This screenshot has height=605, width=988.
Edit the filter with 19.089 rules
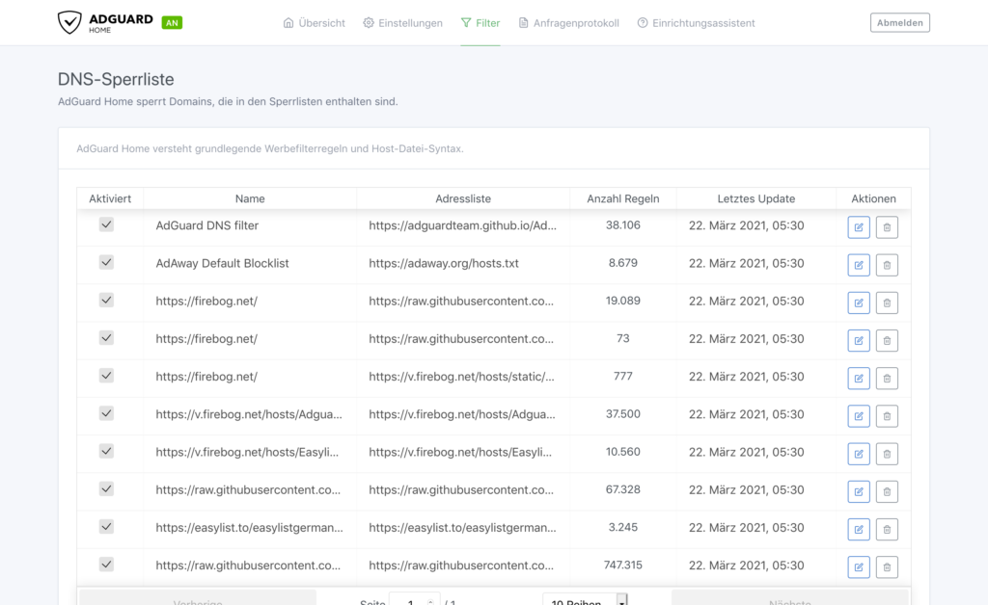point(859,302)
